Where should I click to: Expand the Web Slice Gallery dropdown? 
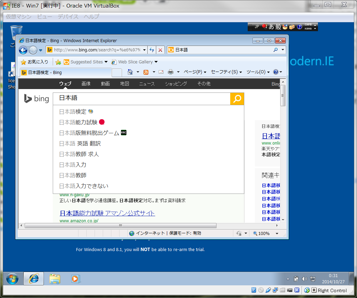click(156, 62)
